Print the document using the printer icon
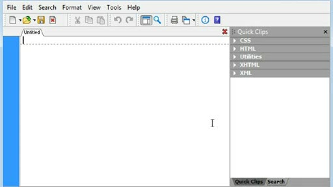This screenshot has height=187, width=333. pyautogui.click(x=175, y=20)
